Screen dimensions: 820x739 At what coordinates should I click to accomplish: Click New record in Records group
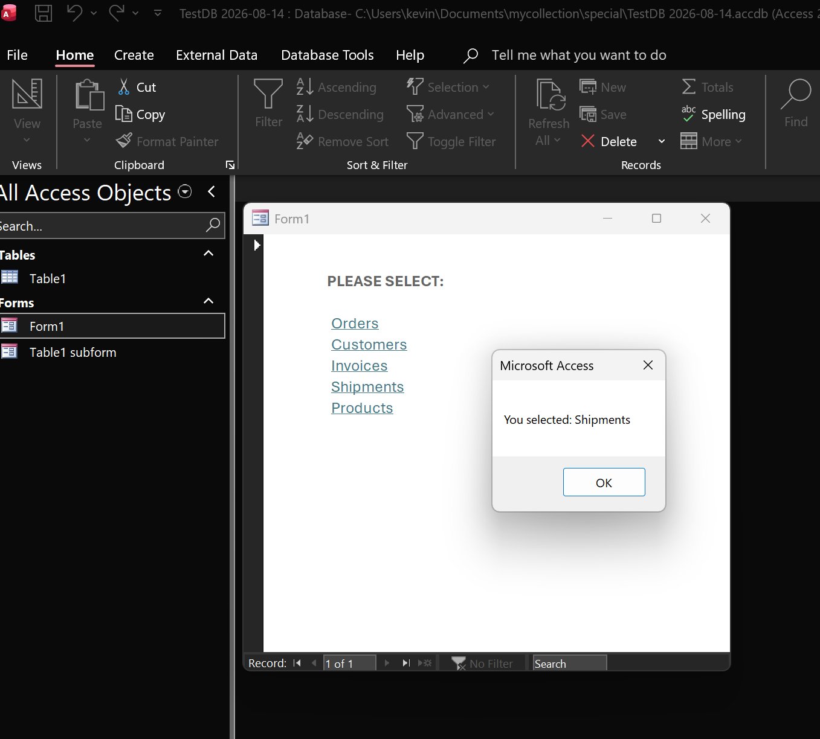pos(602,87)
